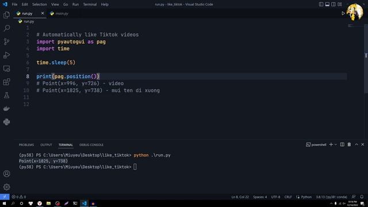The image size is (368, 207).
Task: Click the editor vertical scrollbar
Action: (x=366, y=59)
